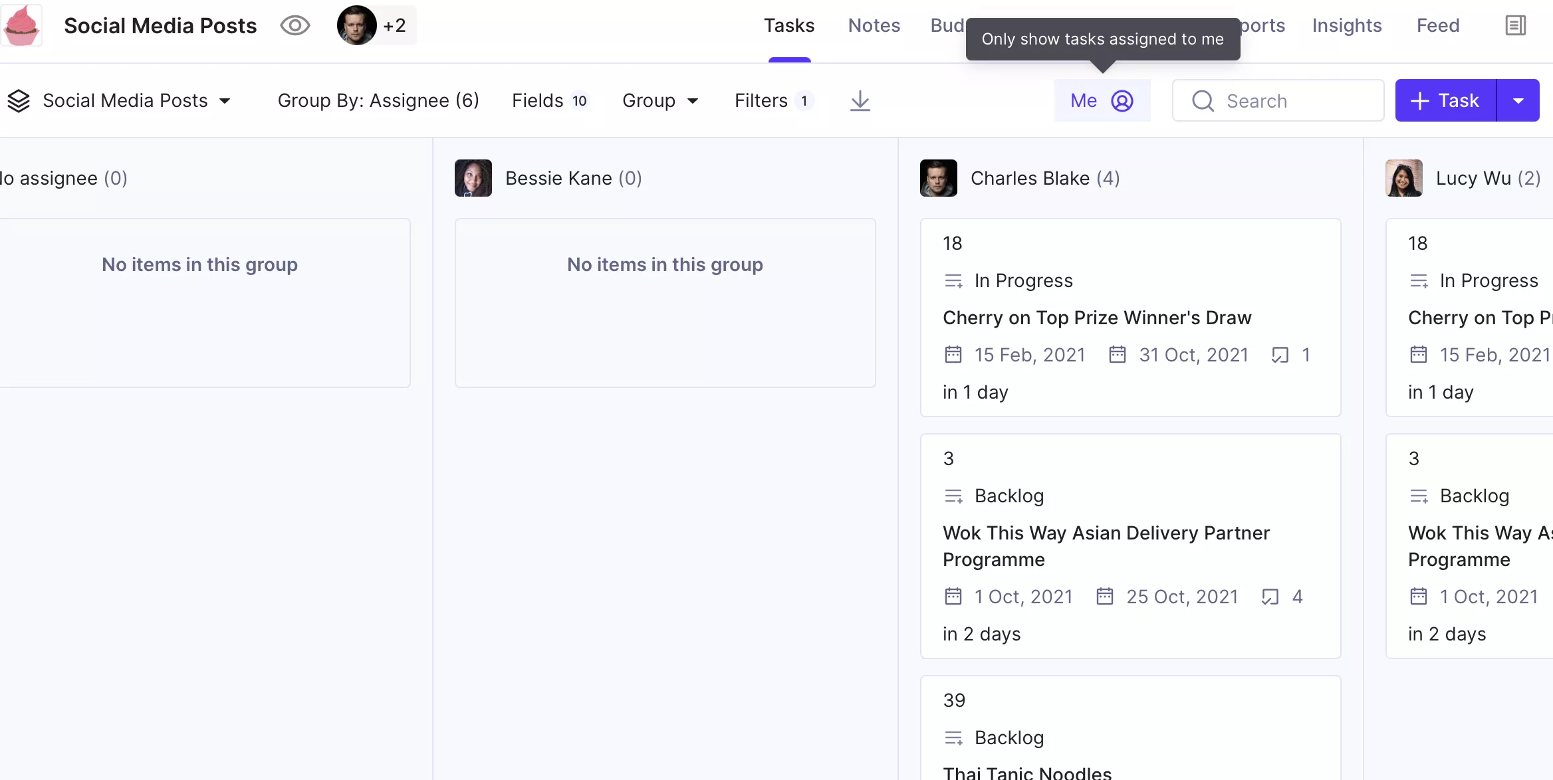Add a new Task with plus button
Viewport: 1553px width, 780px height.
click(1446, 100)
